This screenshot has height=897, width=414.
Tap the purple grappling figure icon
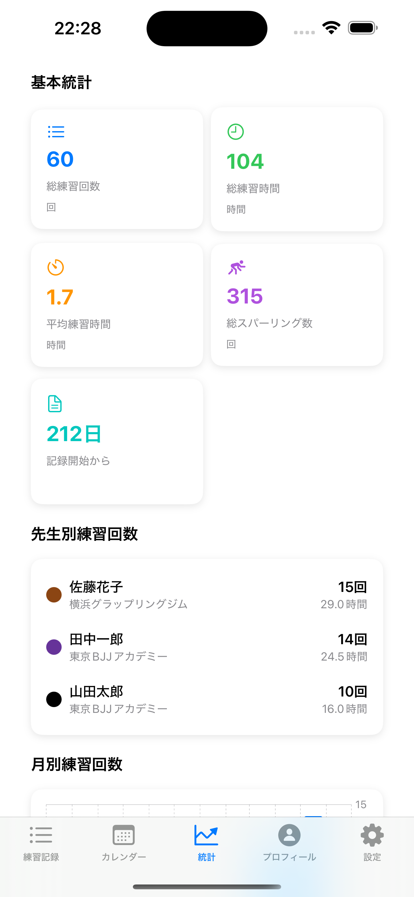237,268
